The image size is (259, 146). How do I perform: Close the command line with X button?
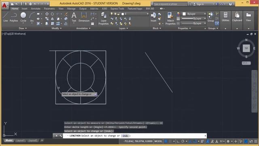point(56,136)
